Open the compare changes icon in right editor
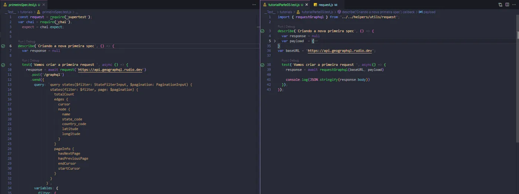 pos(500,5)
